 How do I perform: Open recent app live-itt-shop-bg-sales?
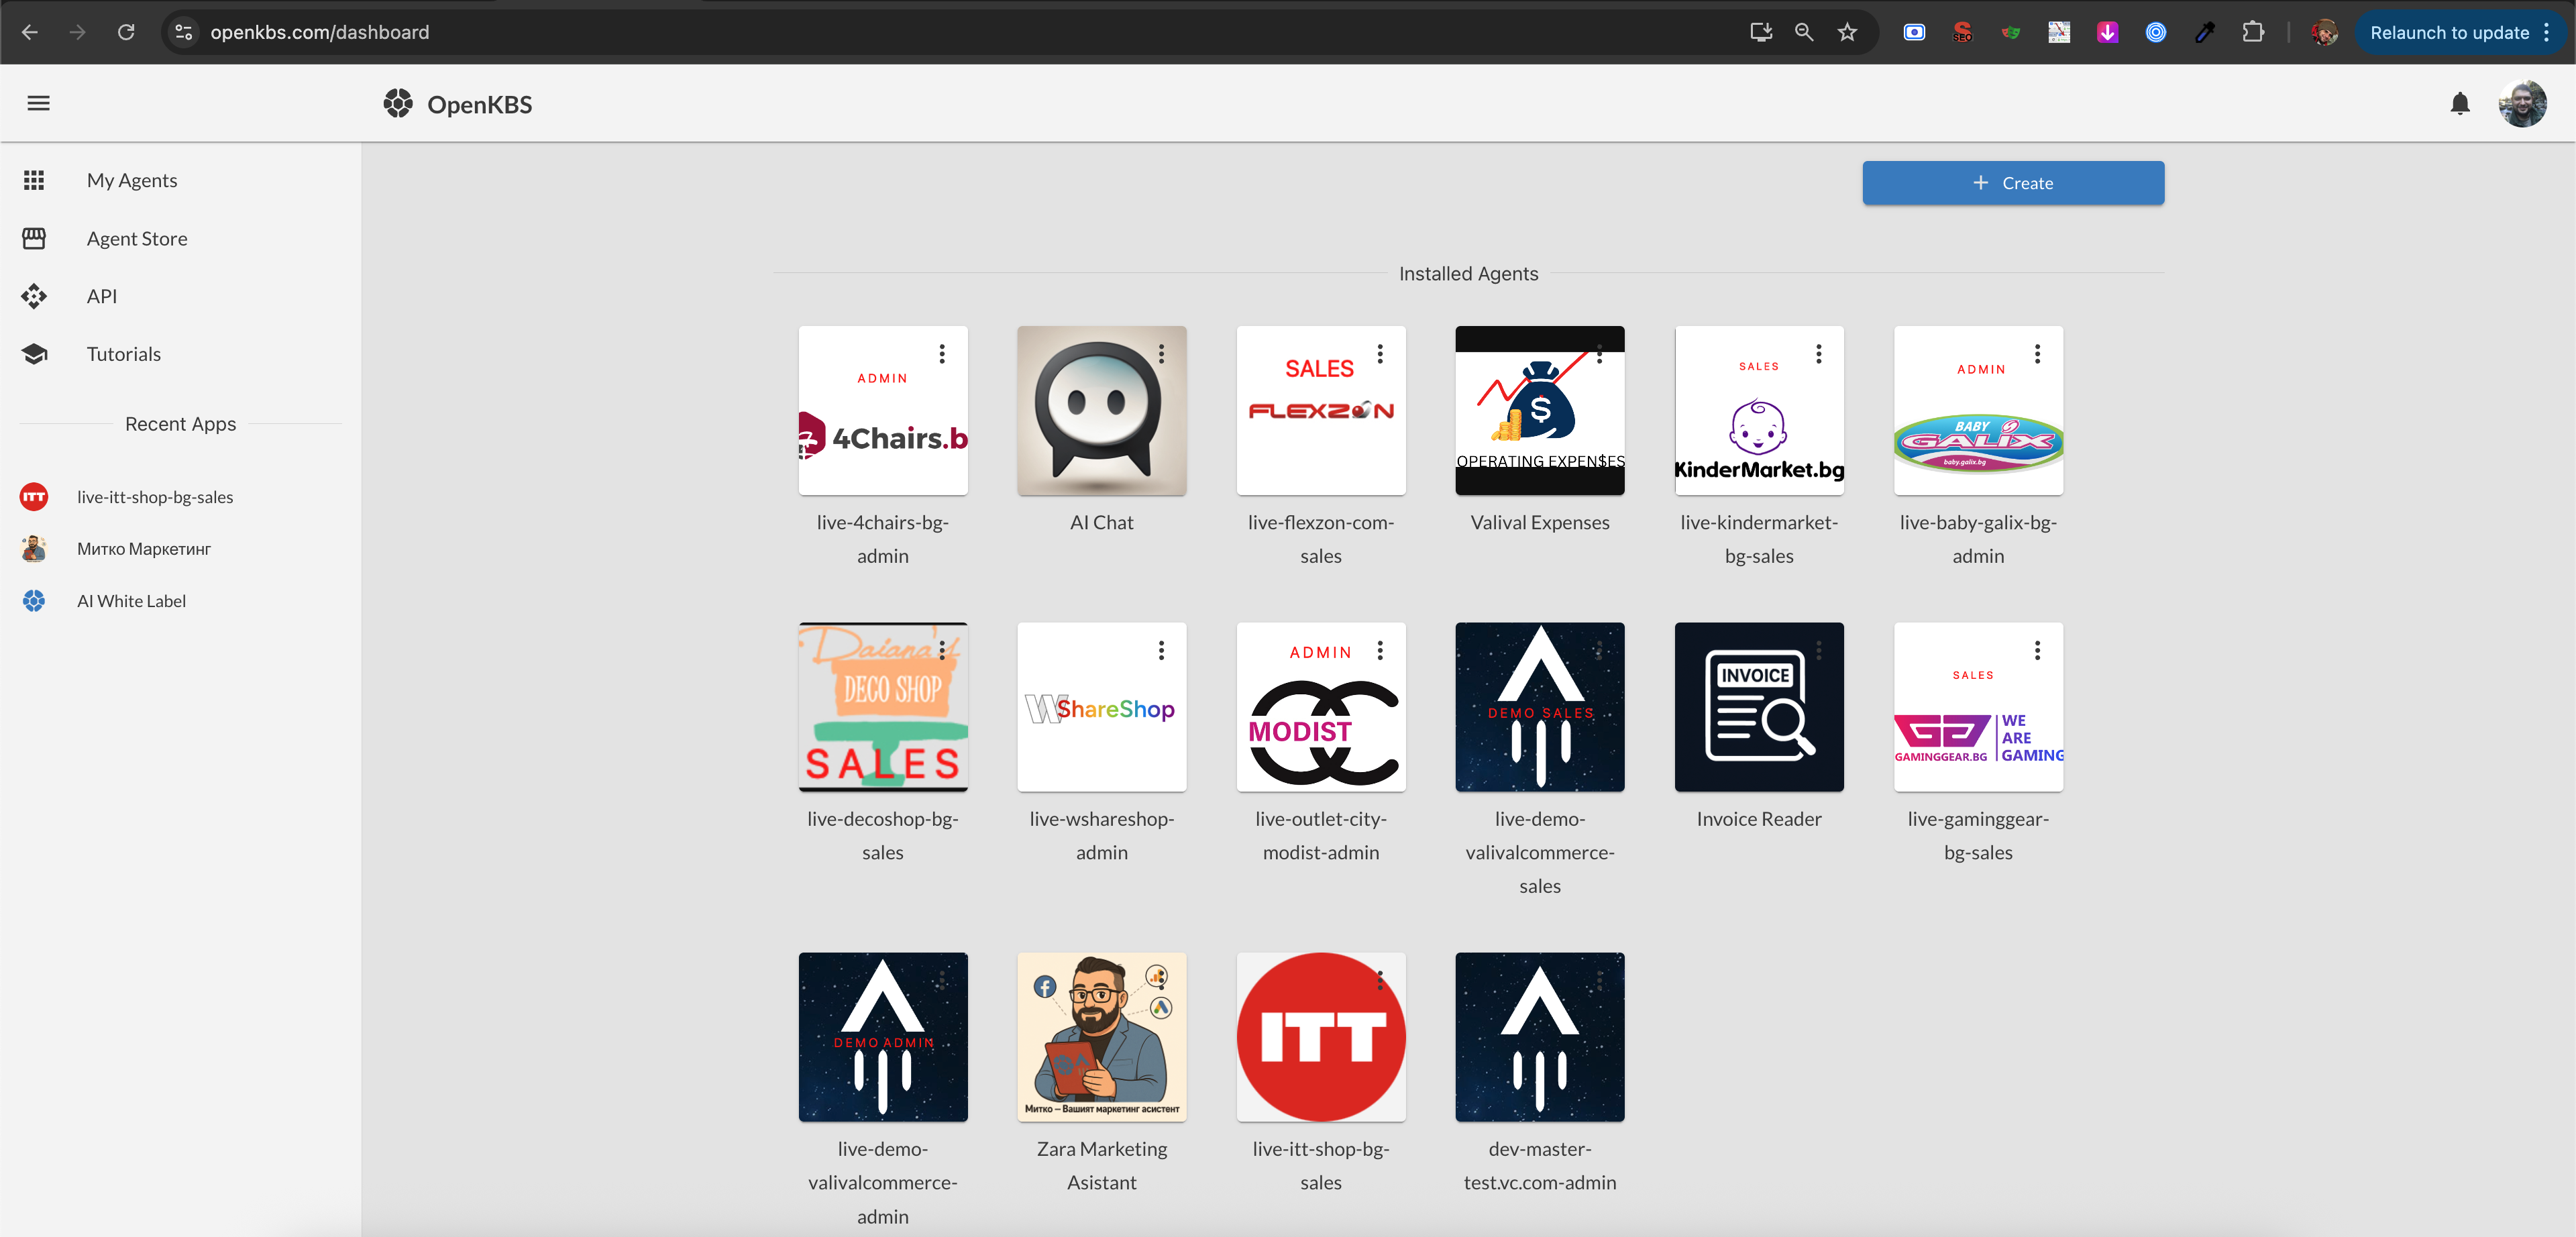click(155, 497)
